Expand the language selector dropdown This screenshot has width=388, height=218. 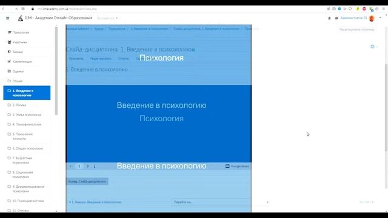click(107, 18)
